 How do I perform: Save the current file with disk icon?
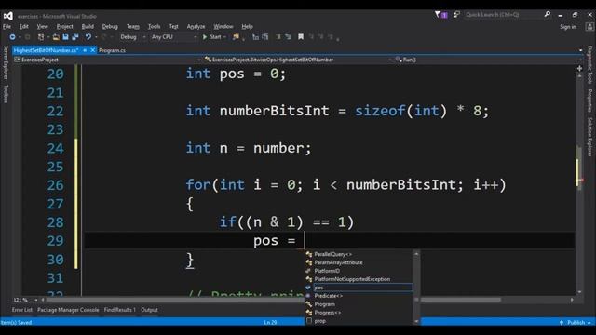65,37
